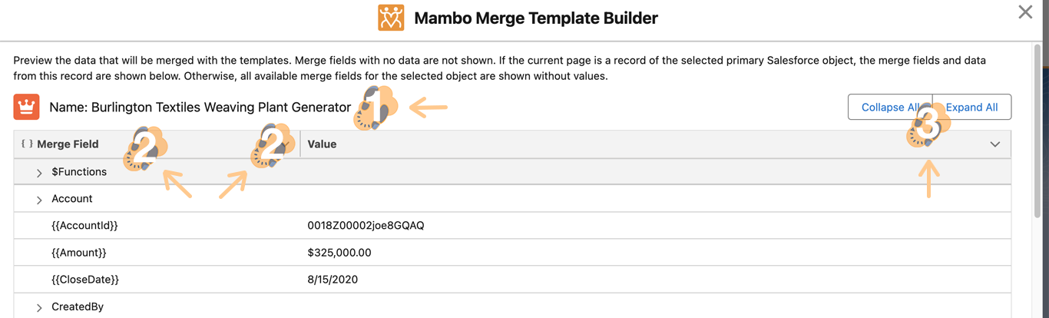Select the {{AccountId}} merge field row
Screen dimensions: 1049x318
[x=84, y=226]
